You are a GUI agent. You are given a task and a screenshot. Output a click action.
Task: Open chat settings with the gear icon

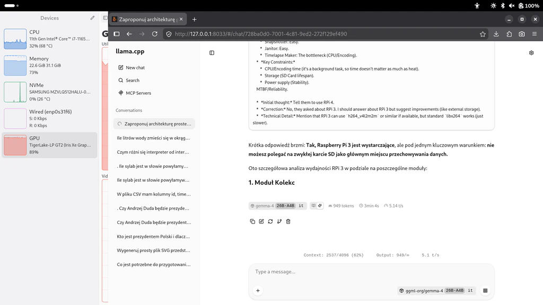click(x=531, y=52)
